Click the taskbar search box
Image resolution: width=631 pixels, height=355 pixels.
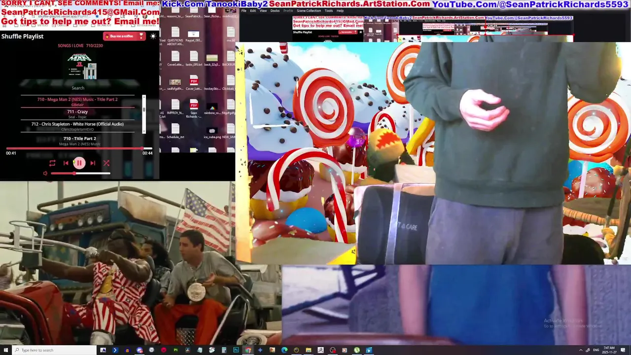click(x=54, y=350)
